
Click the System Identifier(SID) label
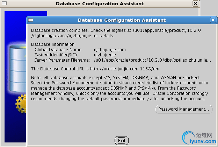coord(56,55)
